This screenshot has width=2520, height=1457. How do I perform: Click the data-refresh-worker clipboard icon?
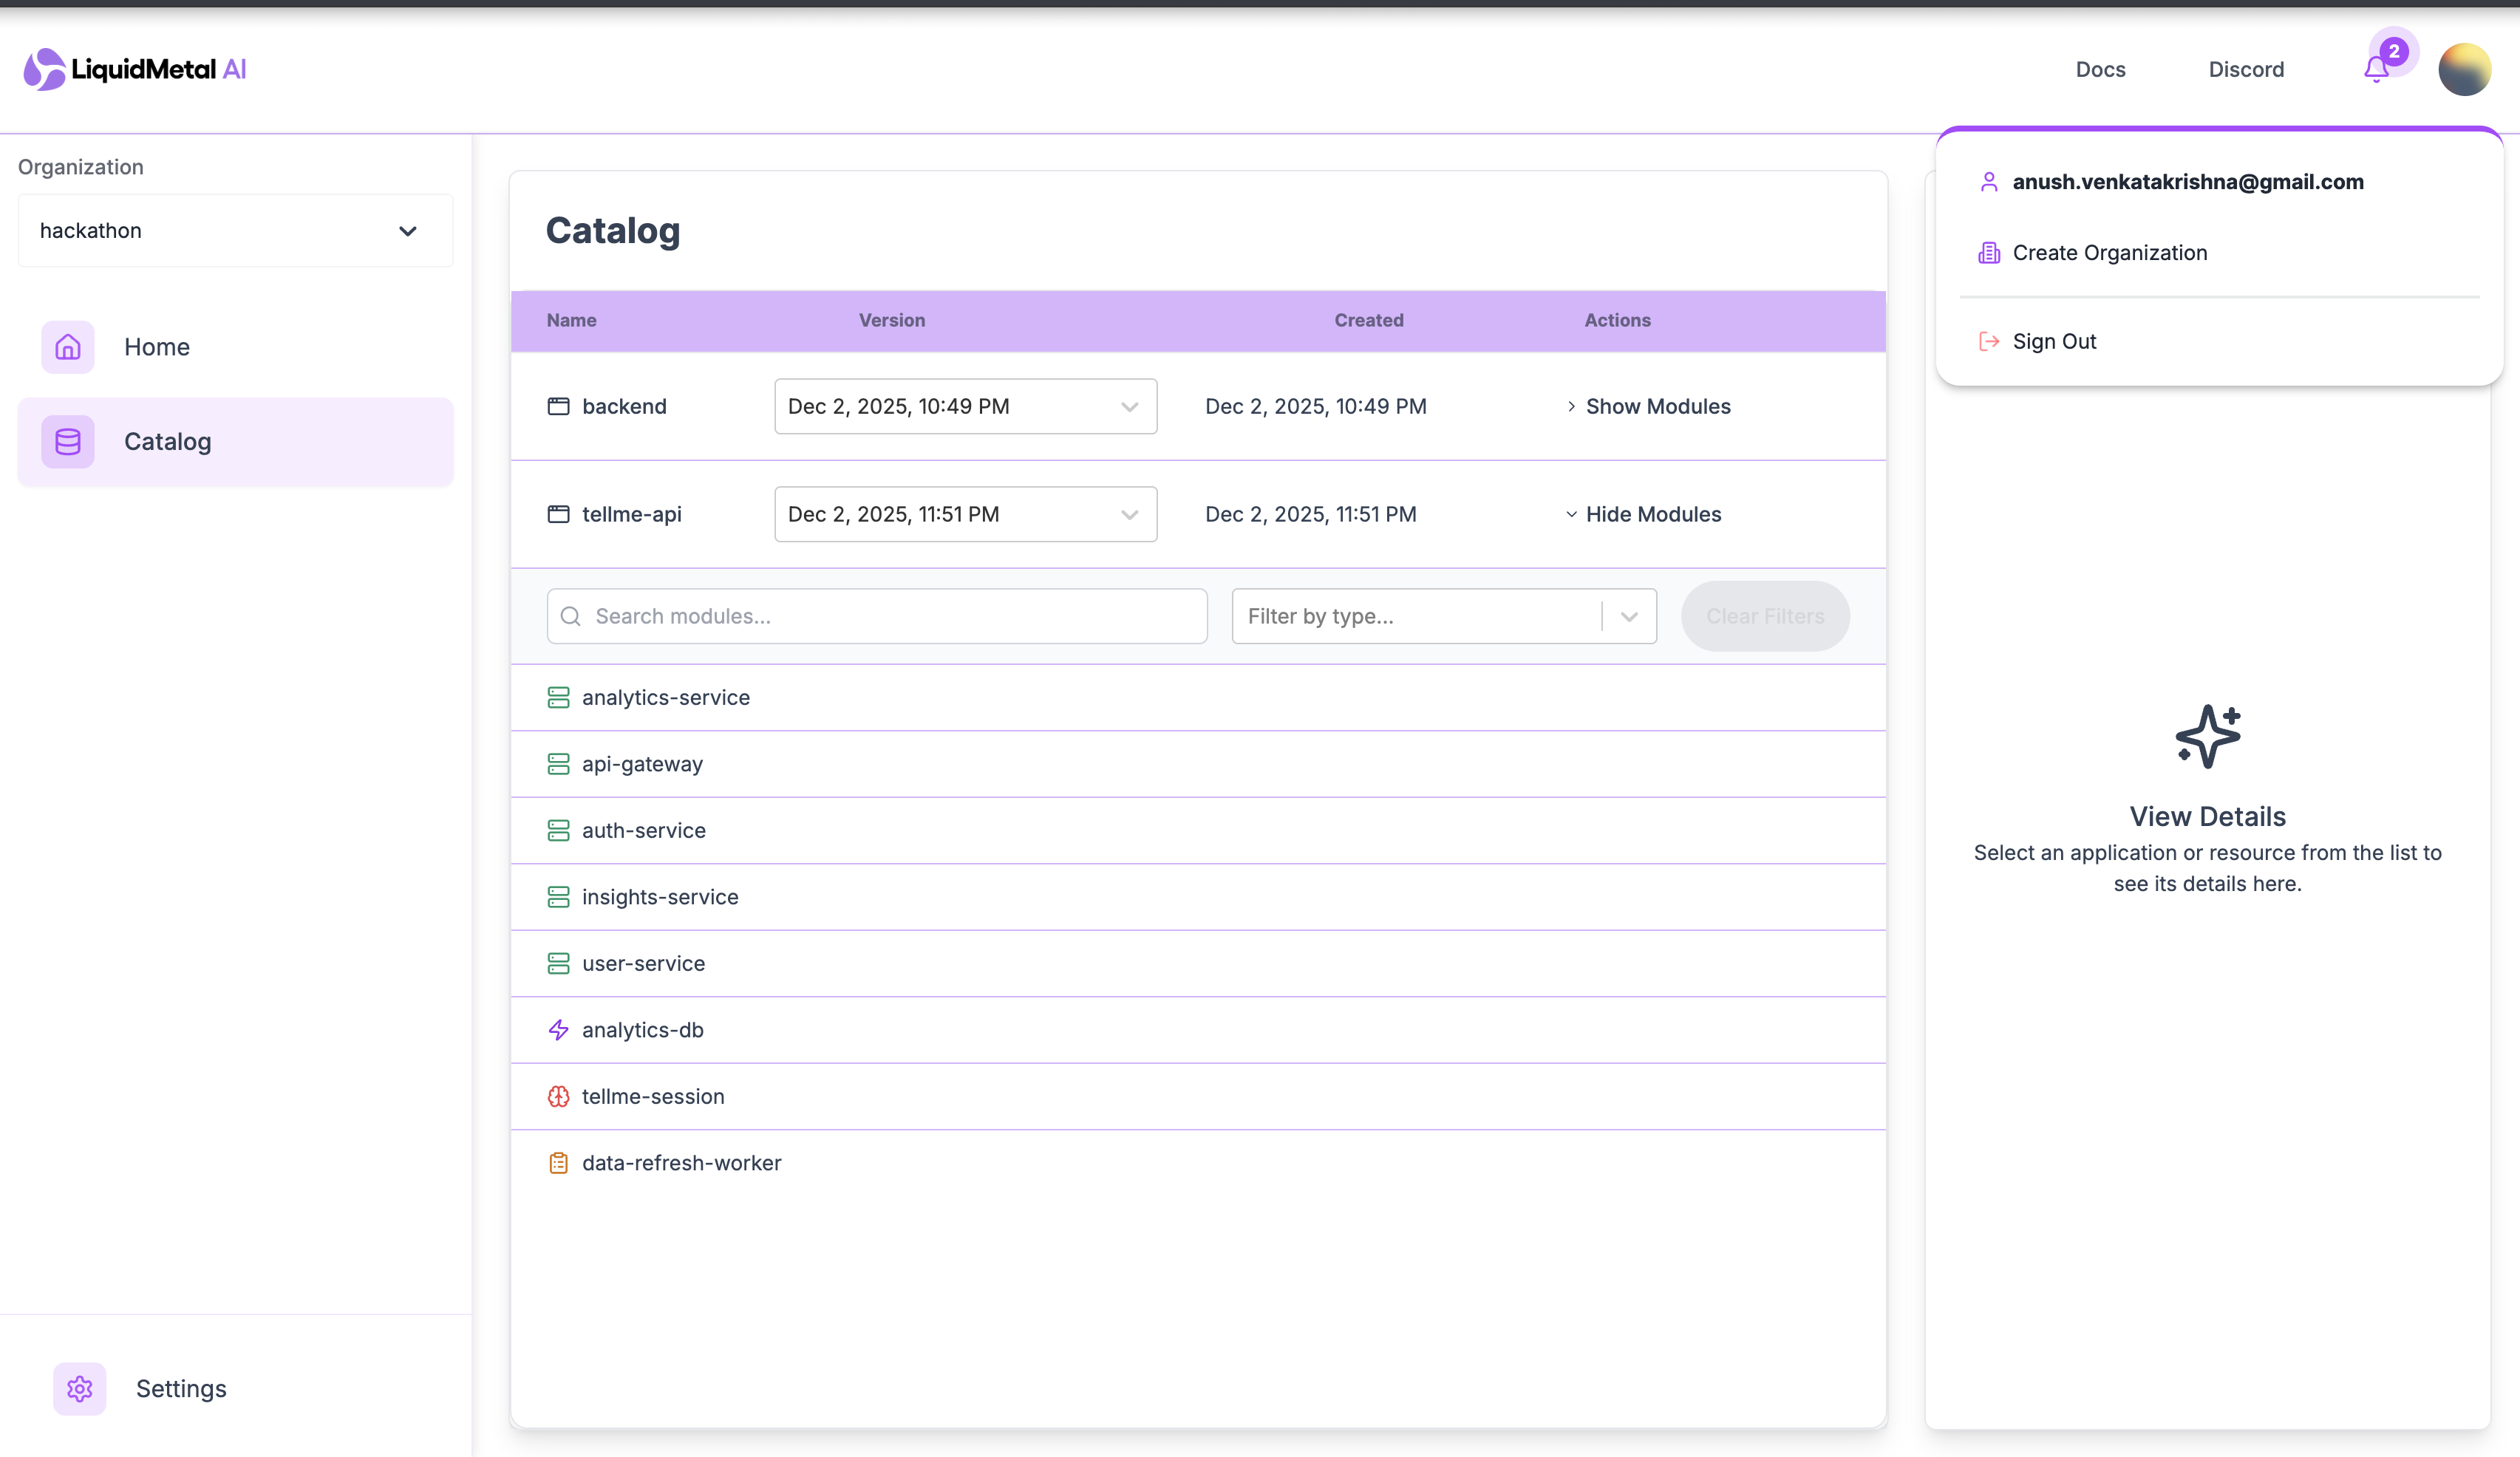[x=558, y=1163]
